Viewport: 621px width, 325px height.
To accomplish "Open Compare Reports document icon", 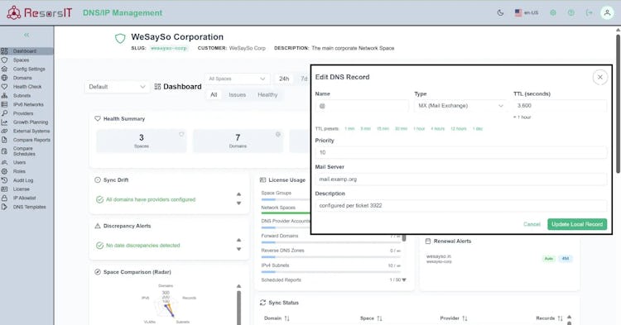I will pyautogui.click(x=4, y=140).
